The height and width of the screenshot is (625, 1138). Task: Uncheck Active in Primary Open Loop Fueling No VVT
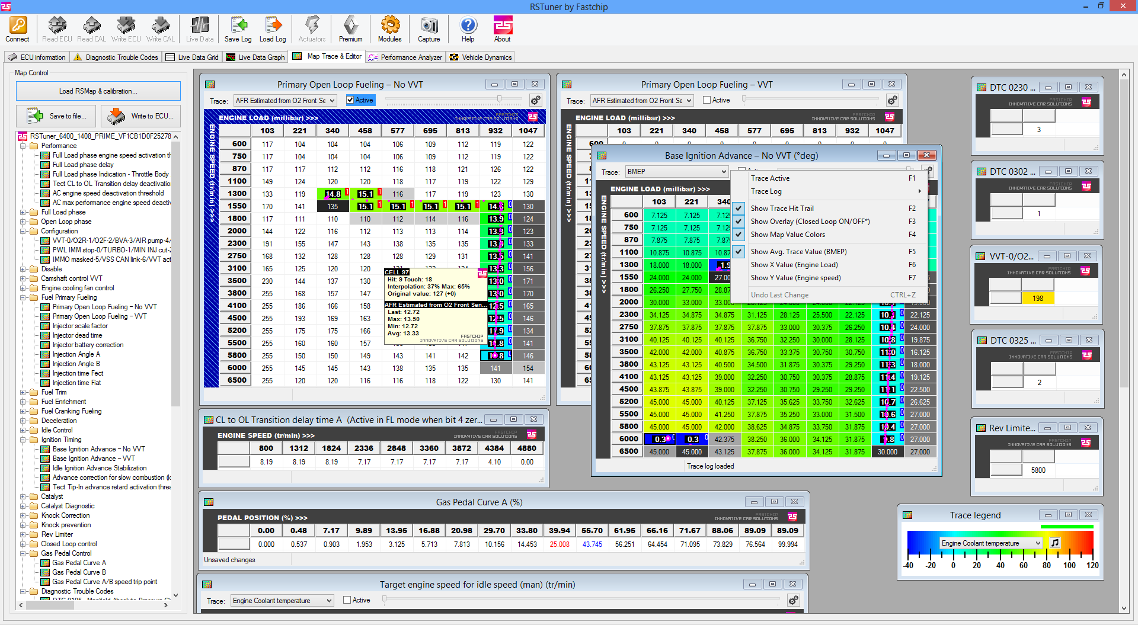pos(350,100)
